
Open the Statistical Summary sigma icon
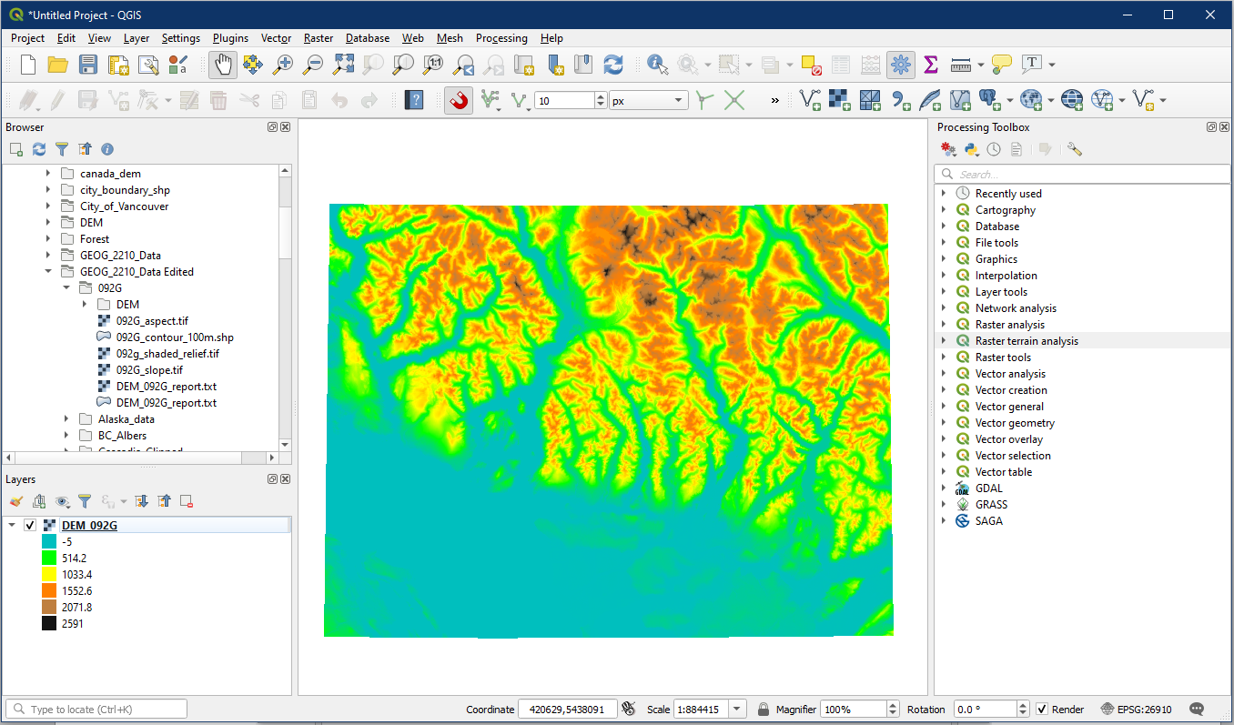930,65
